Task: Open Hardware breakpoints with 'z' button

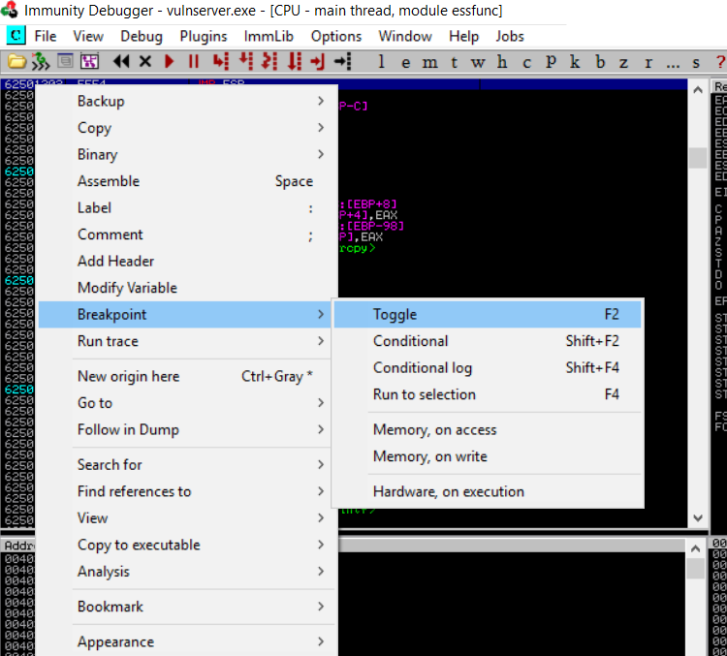Action: click(x=623, y=62)
